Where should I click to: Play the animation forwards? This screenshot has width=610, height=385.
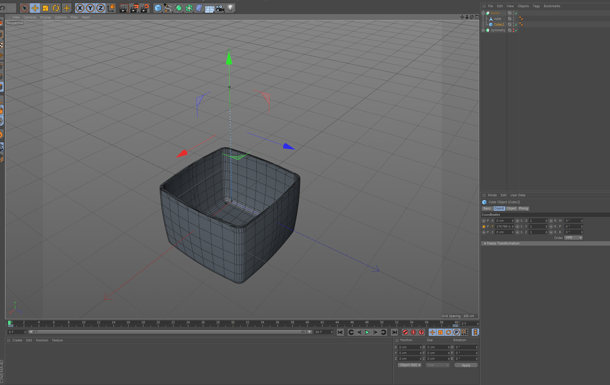pyautogui.click(x=367, y=332)
